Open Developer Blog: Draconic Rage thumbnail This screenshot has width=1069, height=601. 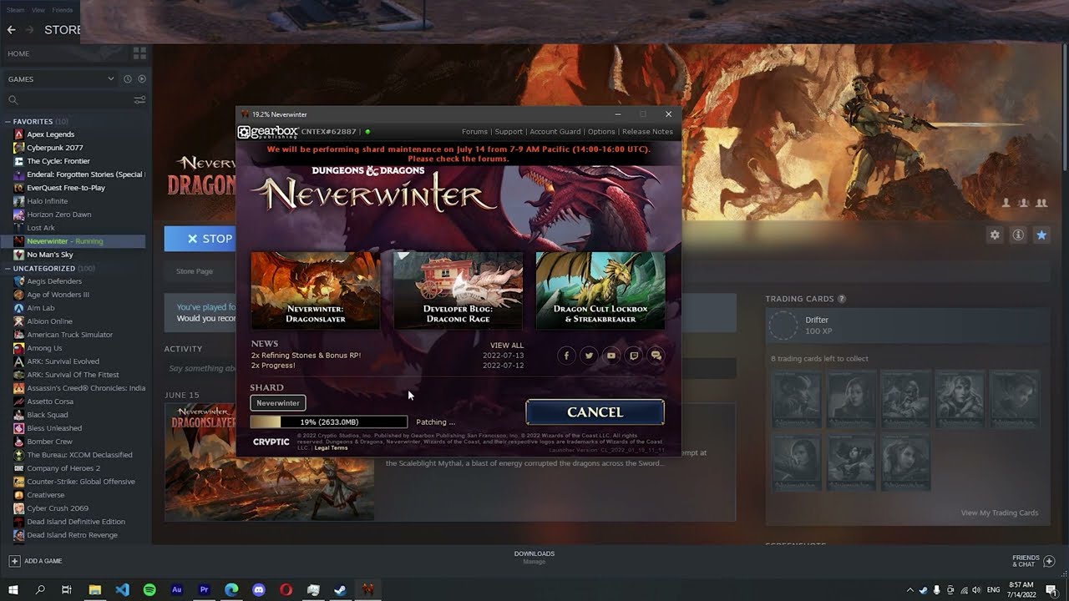(x=458, y=290)
